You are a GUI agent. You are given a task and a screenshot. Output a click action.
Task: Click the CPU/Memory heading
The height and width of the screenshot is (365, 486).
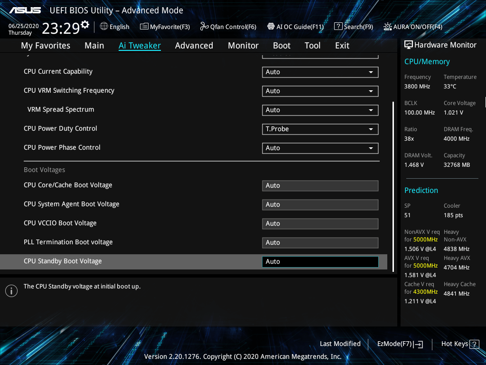point(427,62)
